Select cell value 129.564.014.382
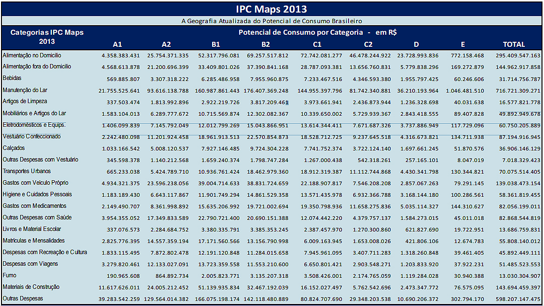The width and height of the screenshot is (544, 306). point(167,299)
